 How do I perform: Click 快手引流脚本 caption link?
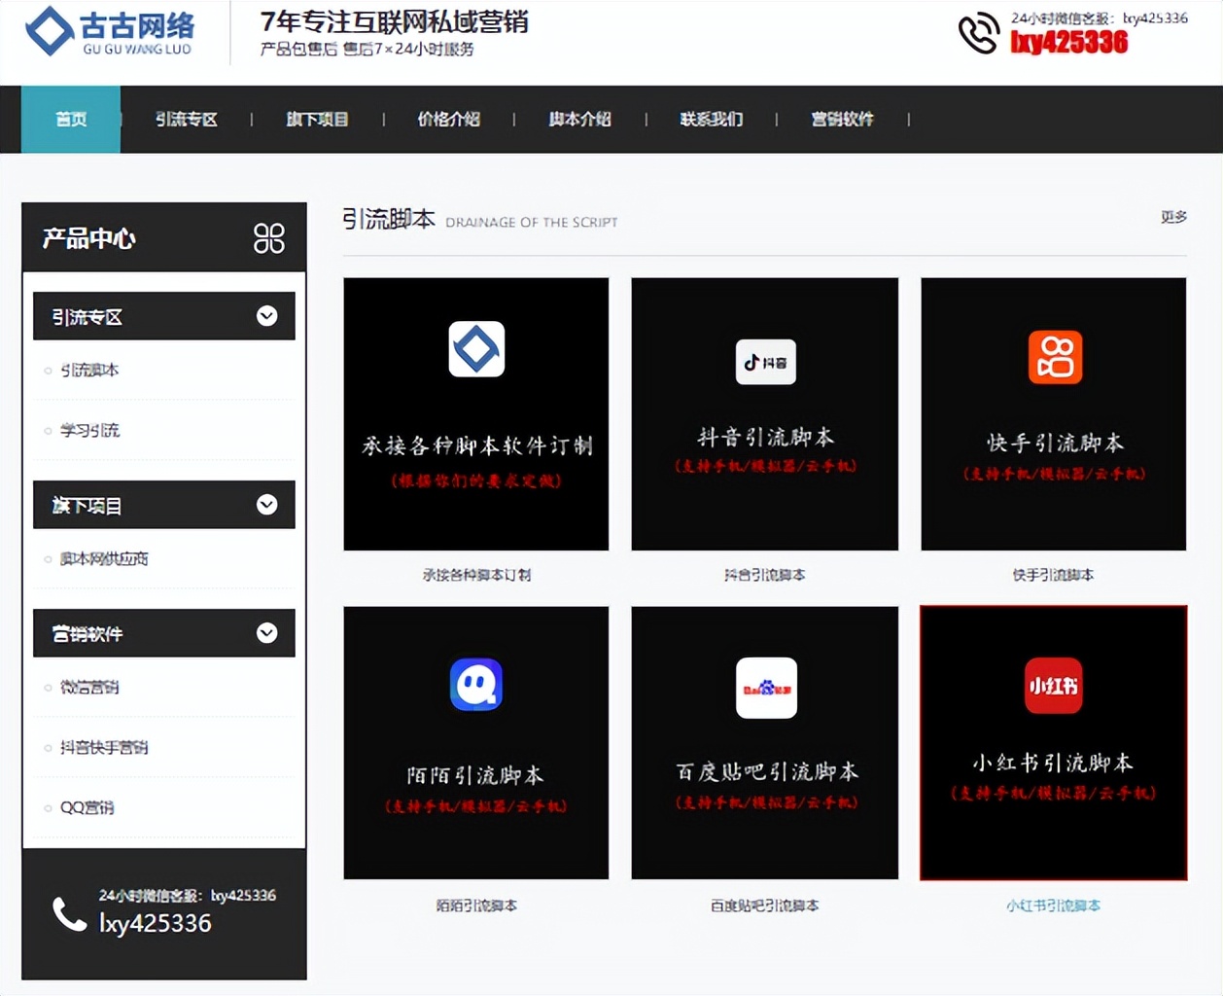tap(1053, 575)
